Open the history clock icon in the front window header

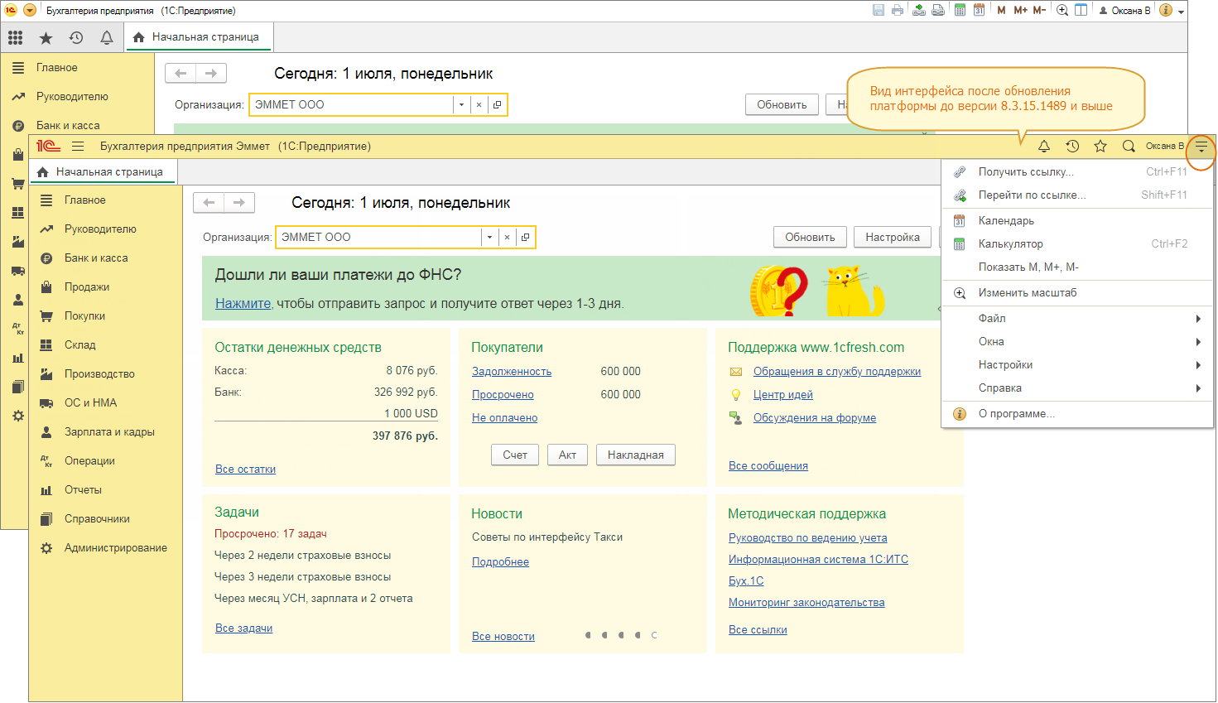coord(1072,147)
